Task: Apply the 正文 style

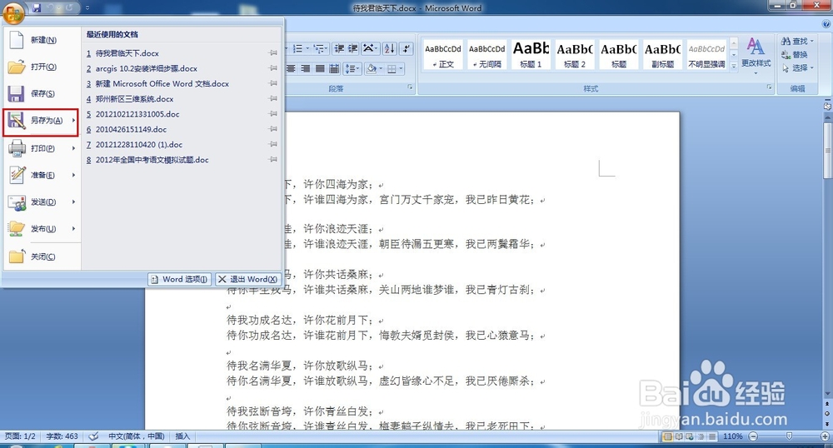Action: [443, 55]
